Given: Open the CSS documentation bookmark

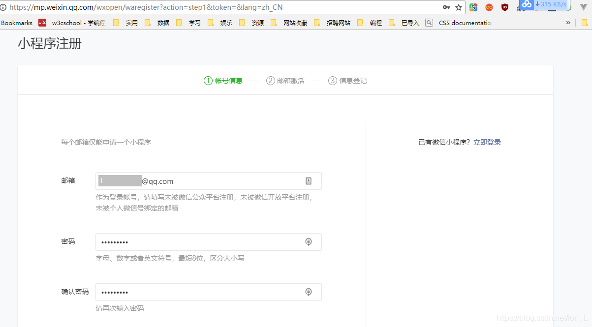Looking at the screenshot, I should point(459,23).
